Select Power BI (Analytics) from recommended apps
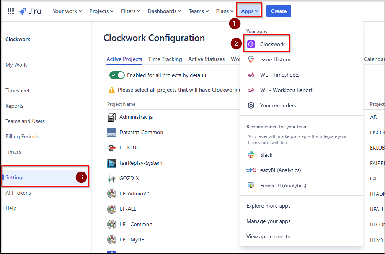Viewport: 385px width, 254px height. pyautogui.click(x=302, y=185)
